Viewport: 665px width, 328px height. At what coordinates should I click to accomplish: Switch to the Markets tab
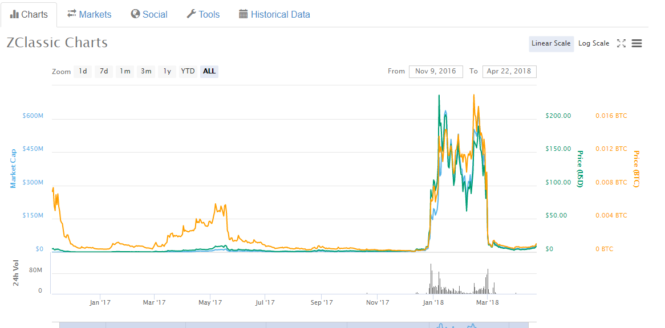90,14
